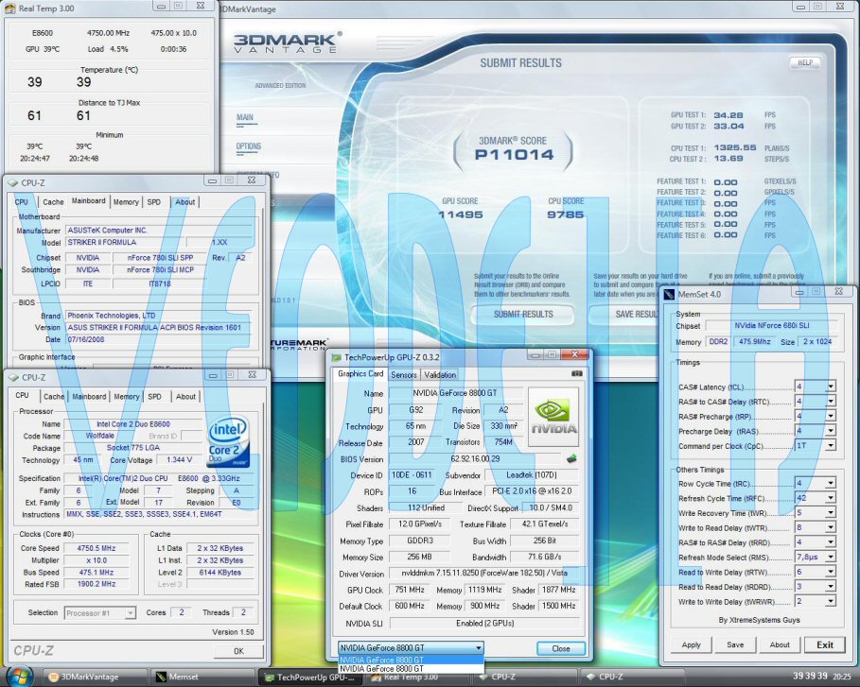Expand Precharge Delay (tRAS) dropdown
The width and height of the screenshot is (860, 687).
(x=831, y=431)
